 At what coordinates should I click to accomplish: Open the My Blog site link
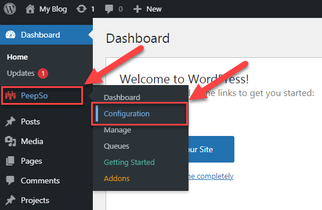click(53, 9)
